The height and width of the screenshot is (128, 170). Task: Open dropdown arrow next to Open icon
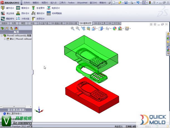point(123,3)
